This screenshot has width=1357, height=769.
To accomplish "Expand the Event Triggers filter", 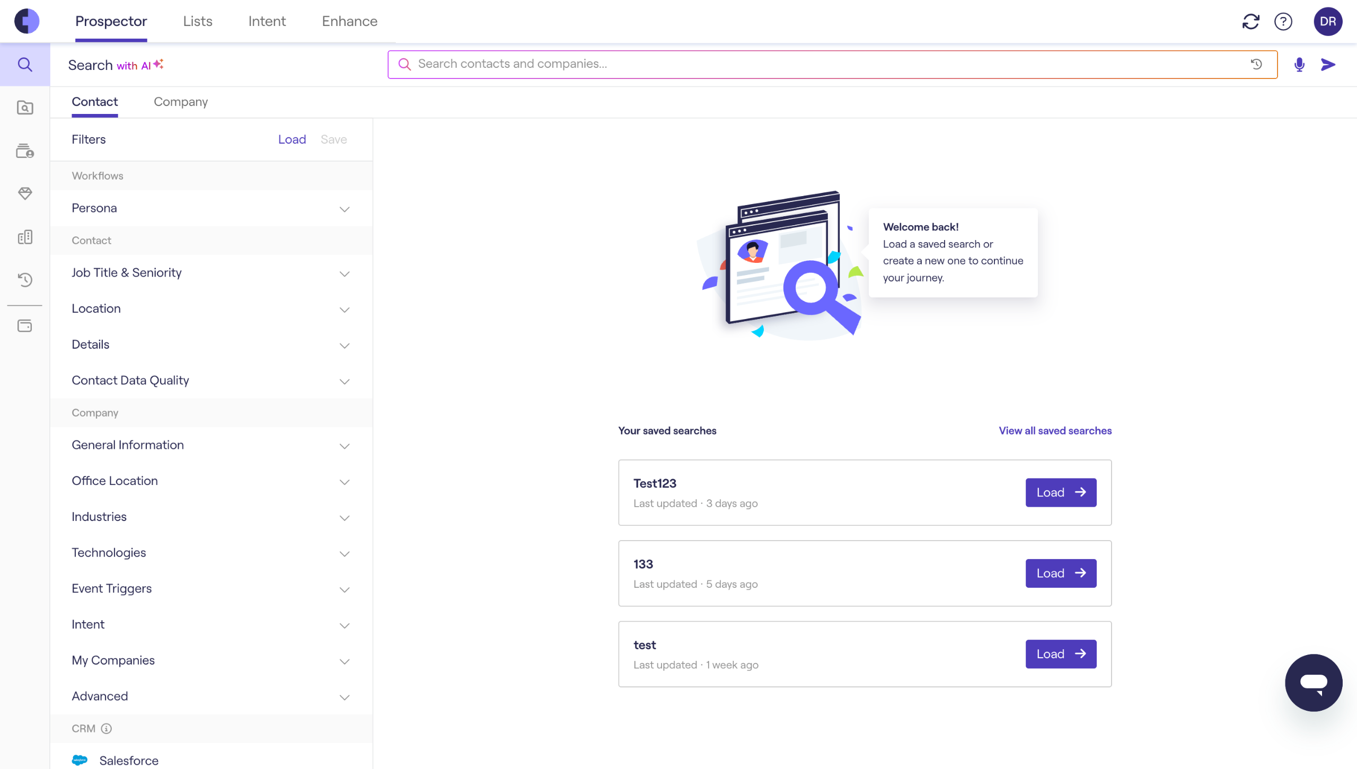I will click(x=211, y=589).
